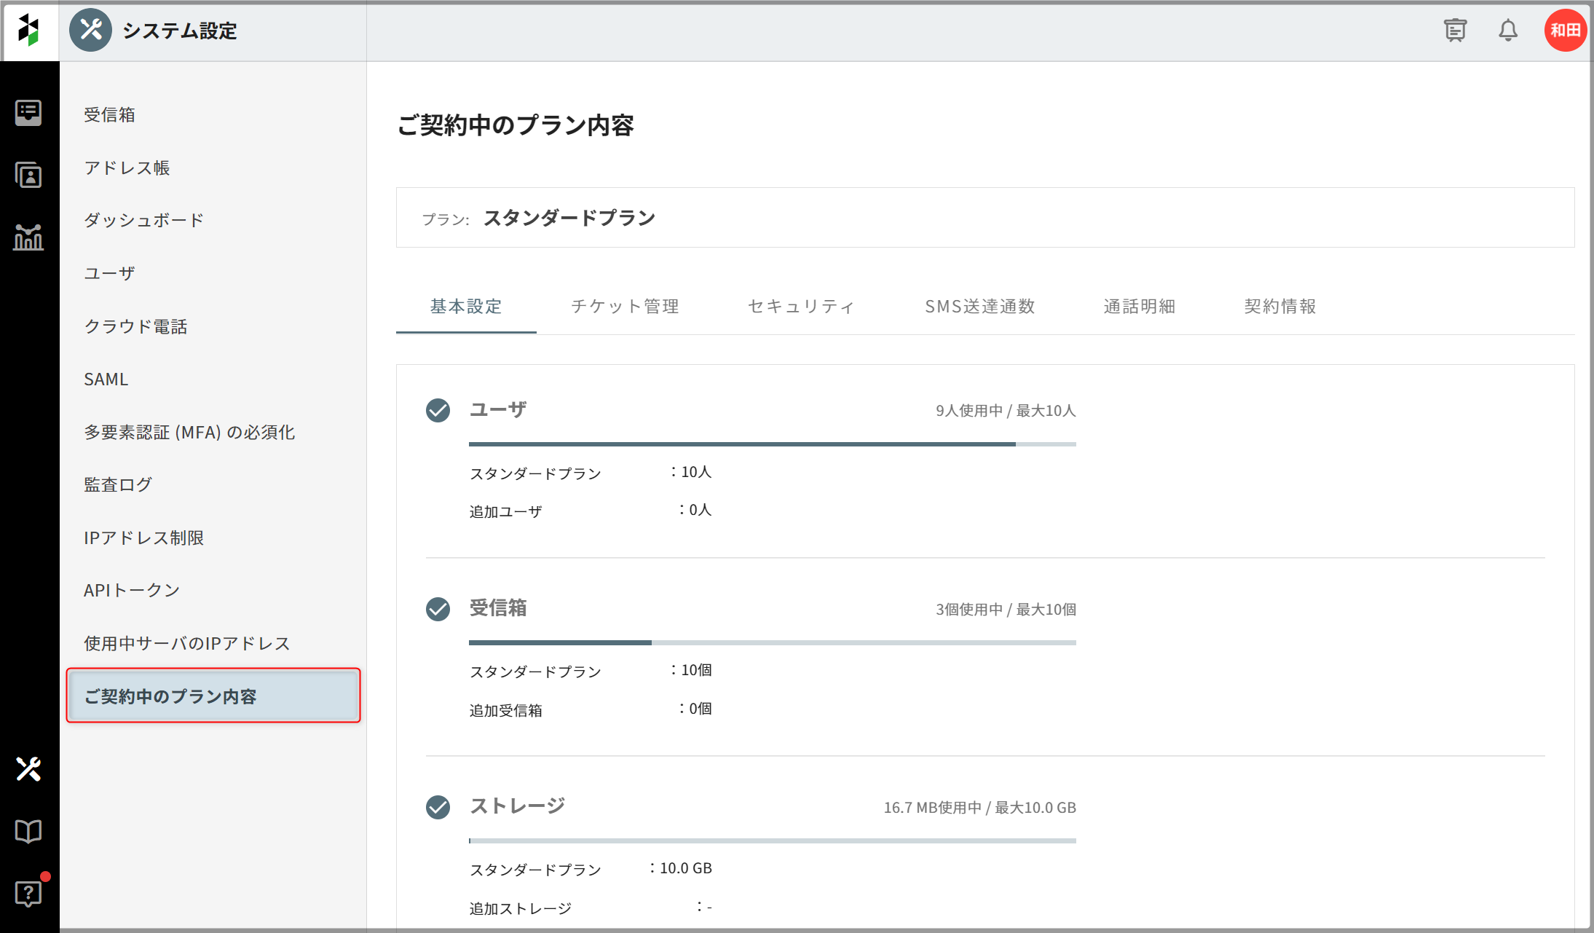
Task: Open the inbox message icon in left rail
Action: [28, 113]
